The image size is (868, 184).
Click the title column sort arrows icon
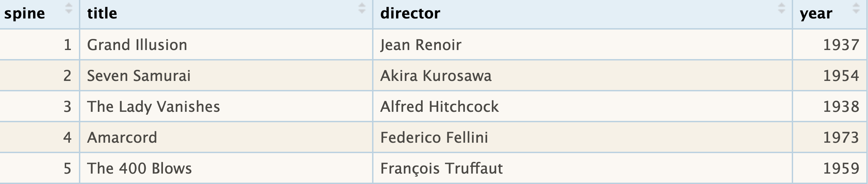coord(362,8)
